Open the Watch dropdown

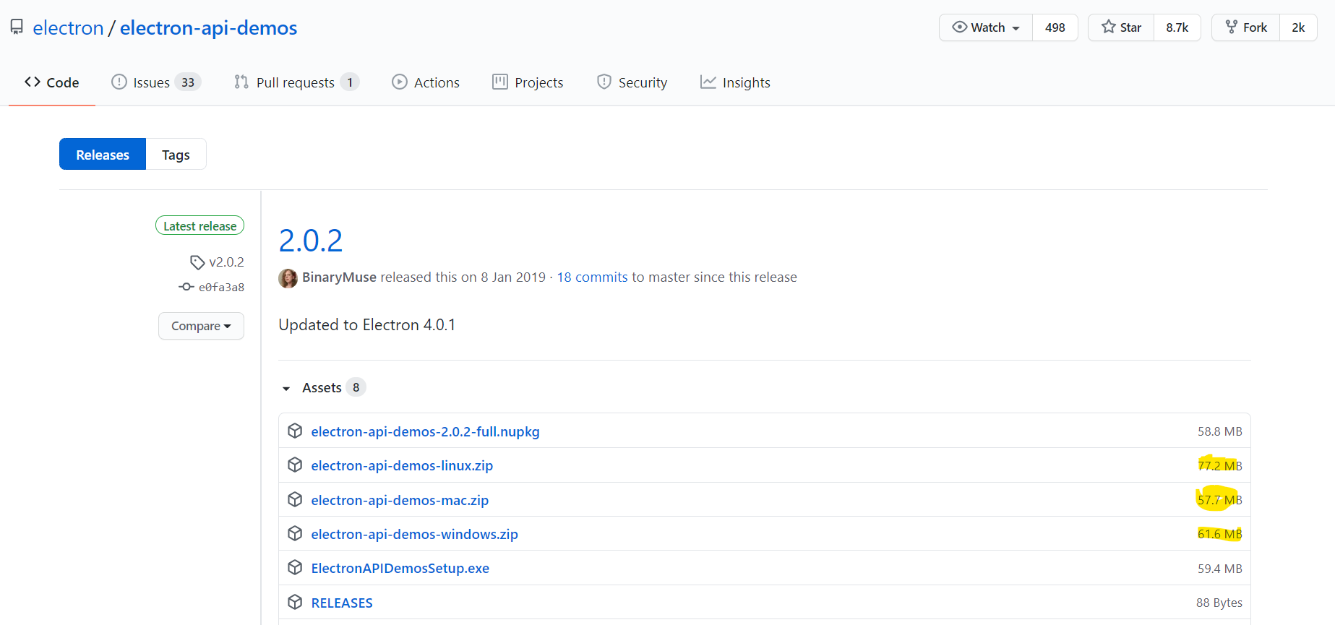(986, 27)
